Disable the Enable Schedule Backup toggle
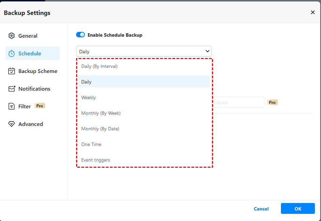The image size is (321, 221). coord(81,35)
